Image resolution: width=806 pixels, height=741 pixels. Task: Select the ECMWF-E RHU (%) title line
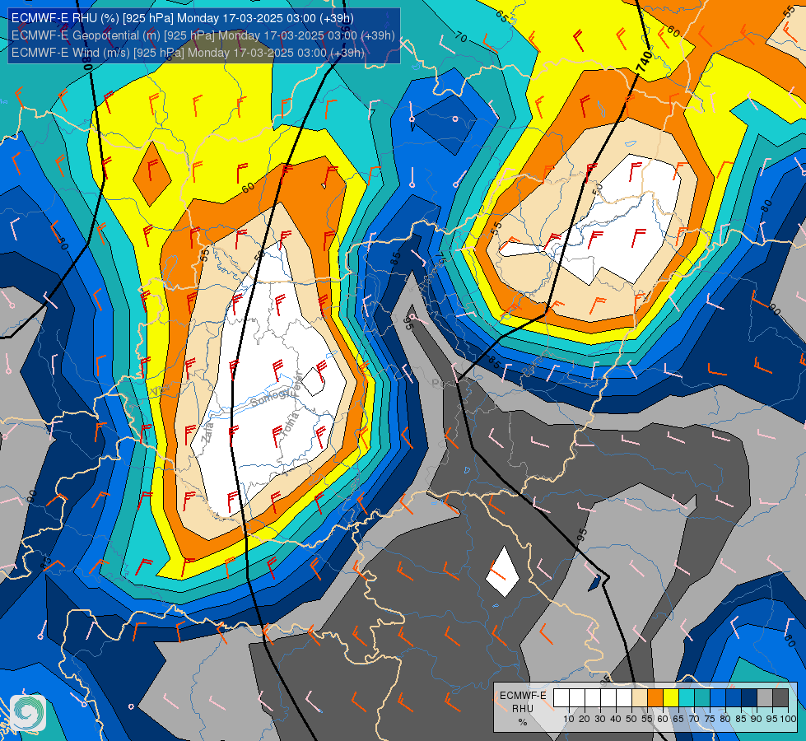coord(183,18)
